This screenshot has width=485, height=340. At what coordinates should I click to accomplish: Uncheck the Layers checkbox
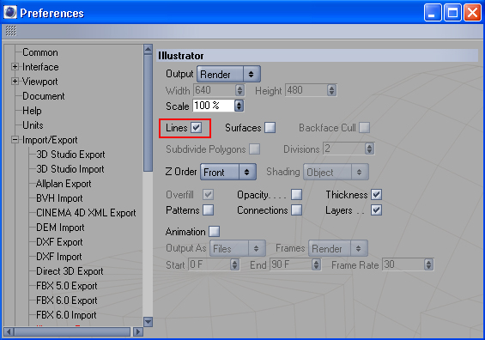377,210
